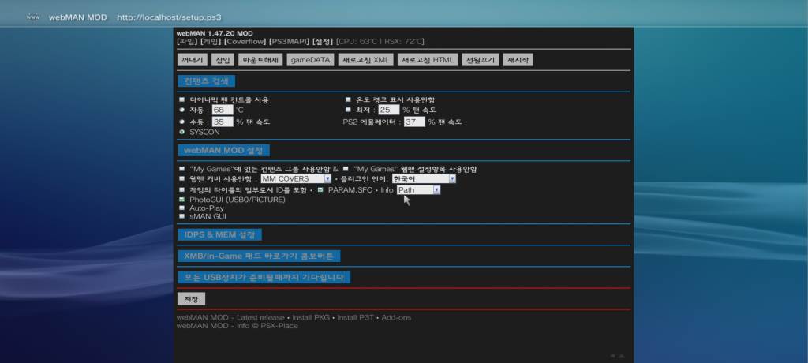This screenshot has height=363, width=808.
Task: Select the SYSCON radio button
Action: (181, 132)
